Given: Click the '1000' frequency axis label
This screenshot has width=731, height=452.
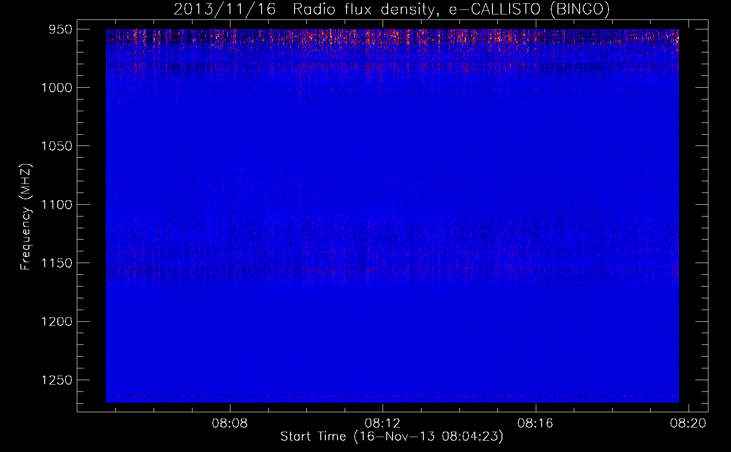Looking at the screenshot, I should pos(56,88).
